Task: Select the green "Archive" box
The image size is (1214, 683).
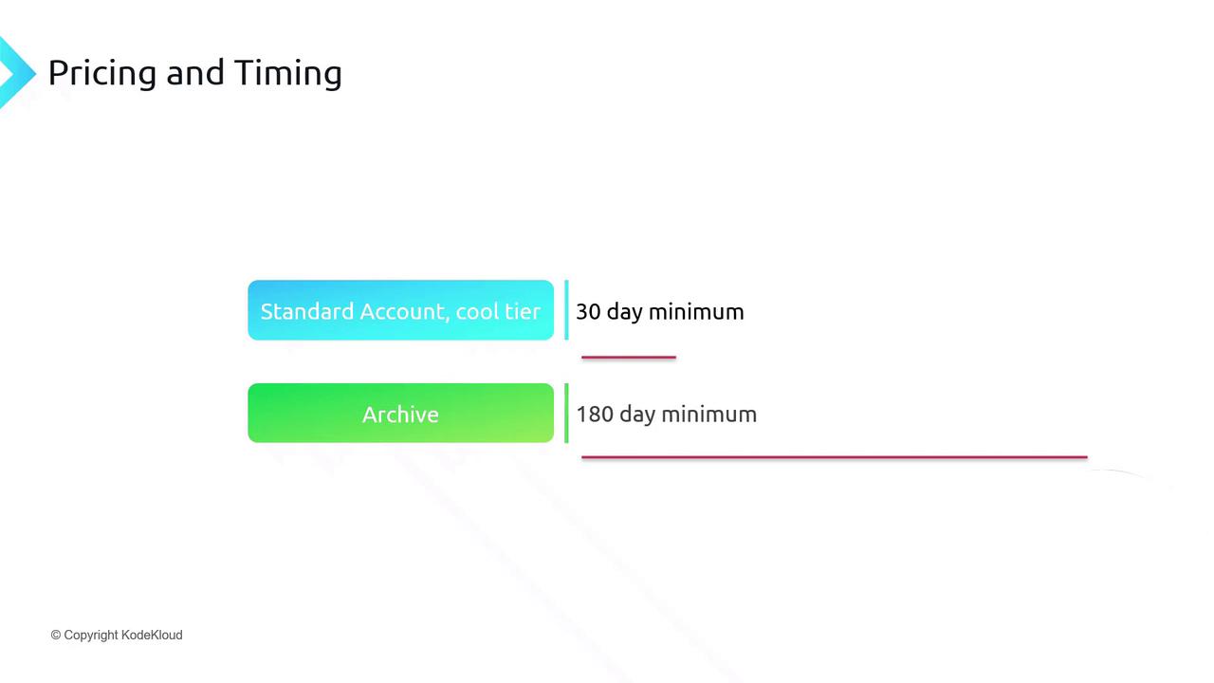Action: tap(400, 414)
